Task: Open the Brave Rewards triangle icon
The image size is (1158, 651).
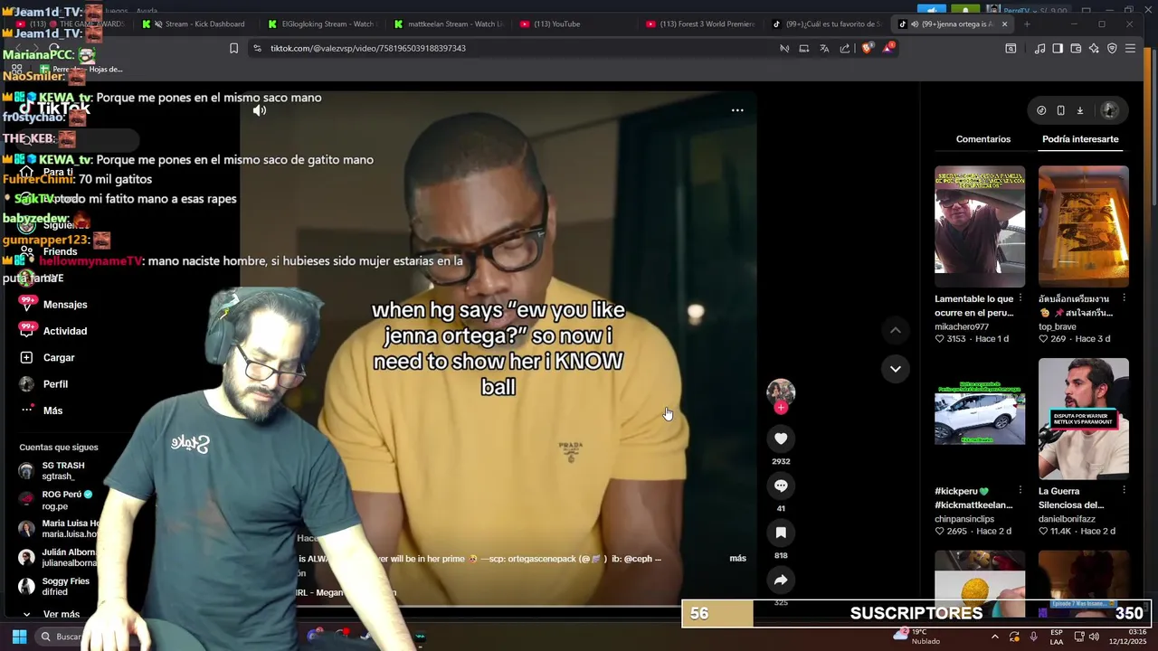Action: (x=888, y=48)
